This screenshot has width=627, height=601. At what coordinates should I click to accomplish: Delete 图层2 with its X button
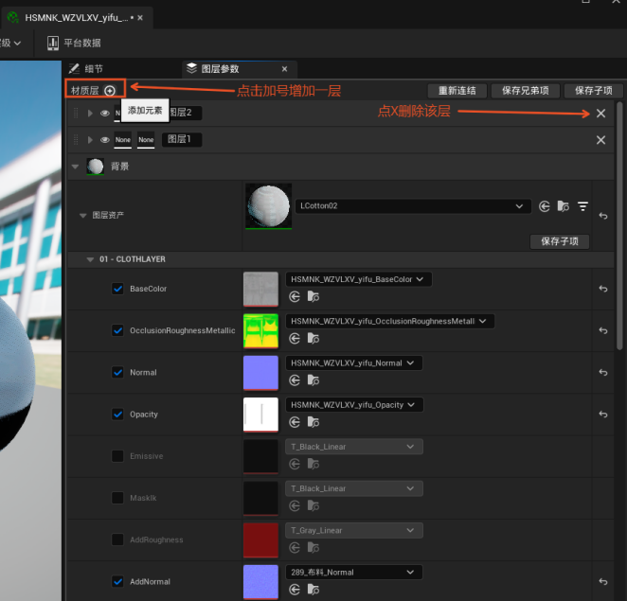[600, 114]
